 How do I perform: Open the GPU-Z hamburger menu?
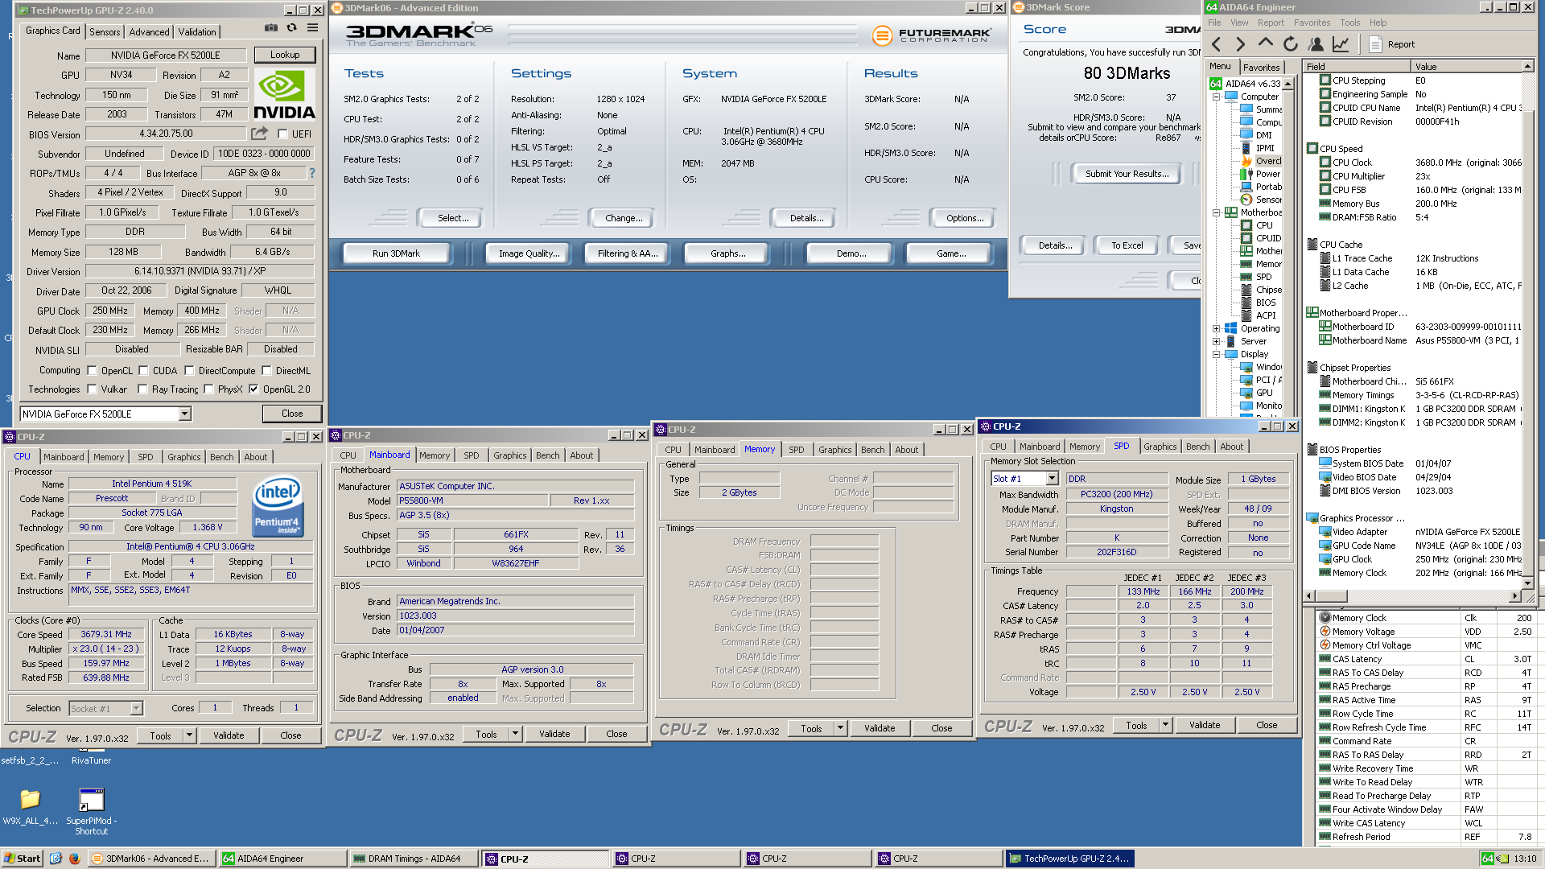pos(312,28)
